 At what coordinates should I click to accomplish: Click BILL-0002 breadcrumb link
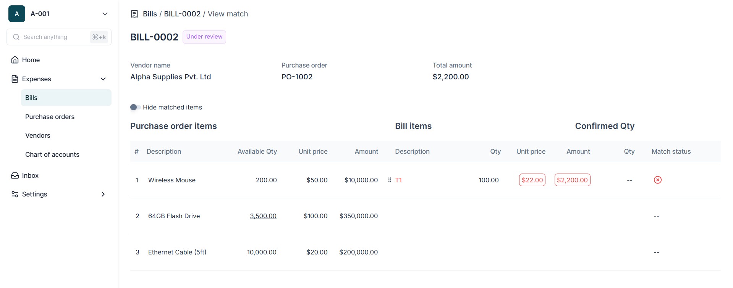[x=182, y=14]
